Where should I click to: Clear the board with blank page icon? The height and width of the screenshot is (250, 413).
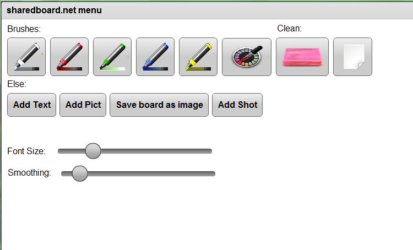tap(352, 57)
